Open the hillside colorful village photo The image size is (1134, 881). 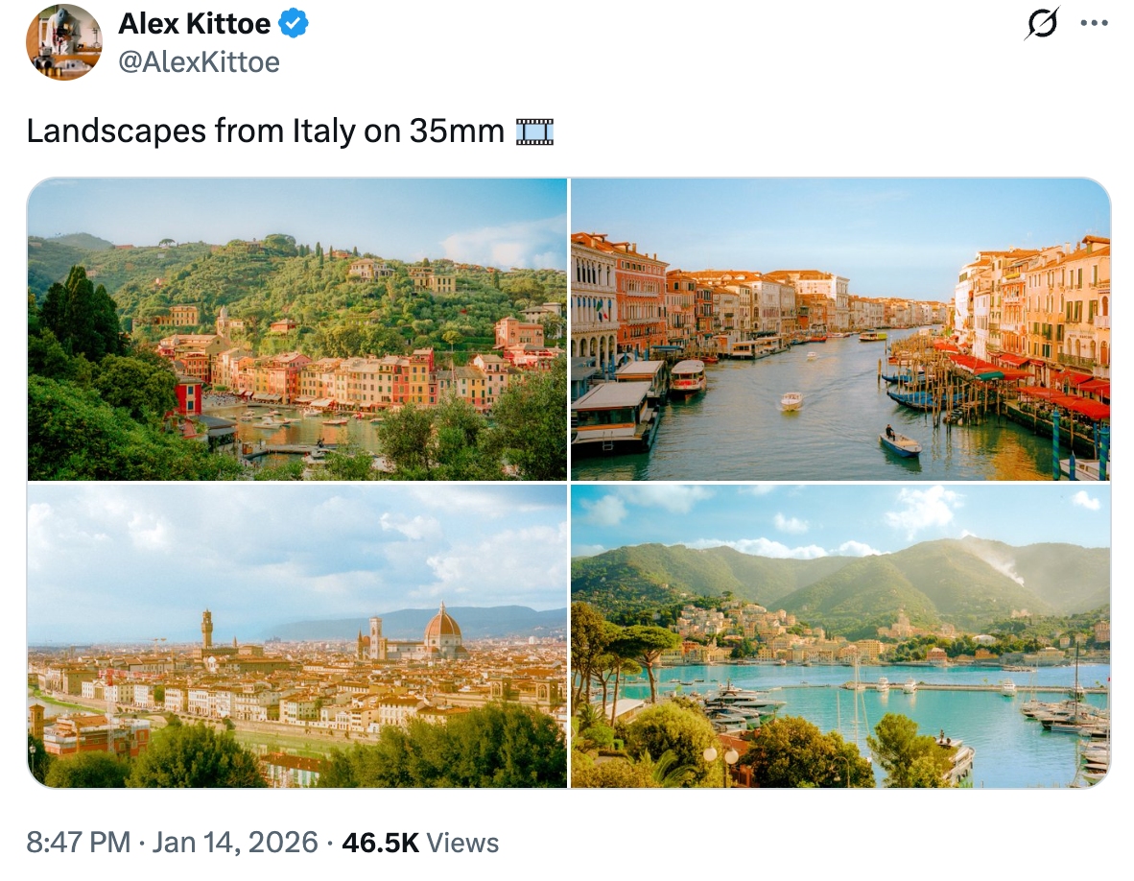click(x=297, y=329)
